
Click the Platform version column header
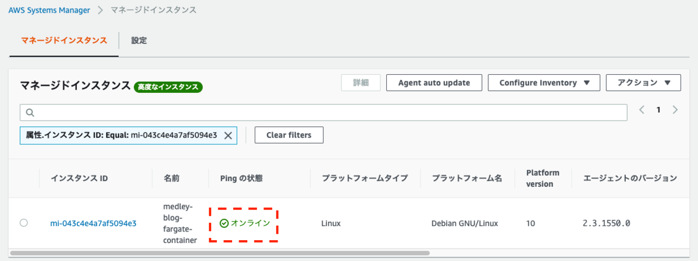[543, 179]
